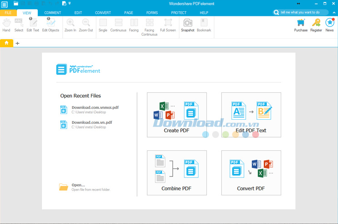The image size is (338, 224).
Task: Enter Full Screen view mode
Action: (x=168, y=25)
